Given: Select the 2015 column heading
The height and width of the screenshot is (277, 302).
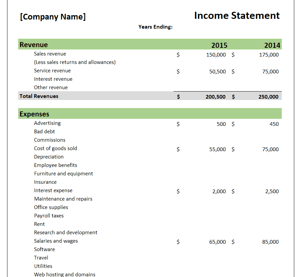Looking at the screenshot, I should tap(219, 45).
